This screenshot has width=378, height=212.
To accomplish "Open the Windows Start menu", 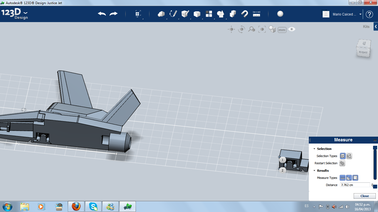I will [7, 206].
